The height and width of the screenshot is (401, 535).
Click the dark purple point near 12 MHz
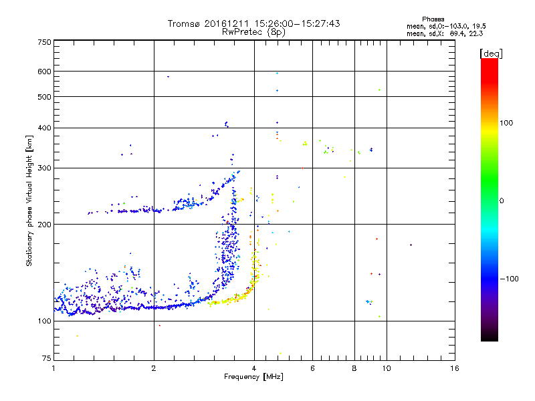coord(411,245)
